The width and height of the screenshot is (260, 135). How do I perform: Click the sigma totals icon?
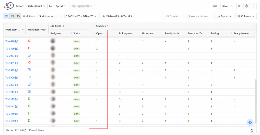tap(252, 130)
